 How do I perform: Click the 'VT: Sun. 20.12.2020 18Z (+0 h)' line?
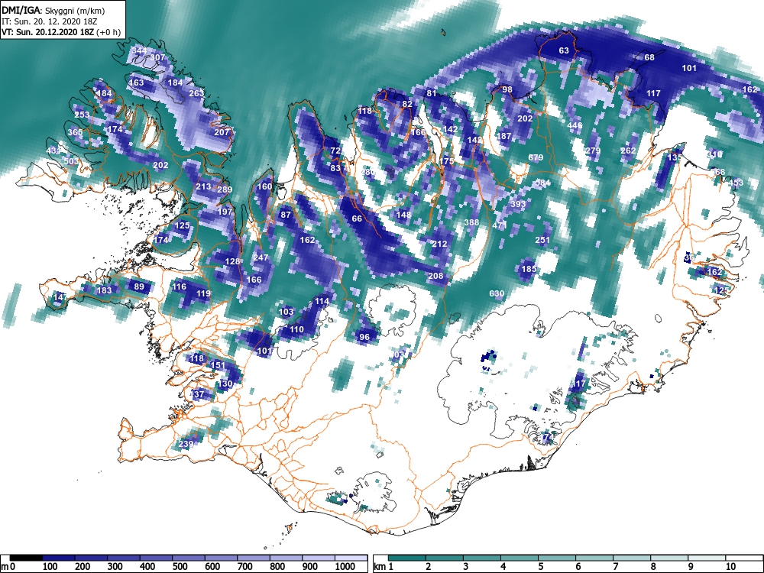click(x=61, y=32)
